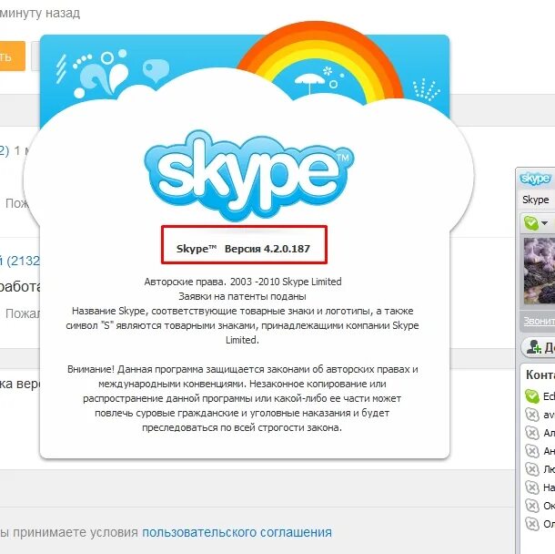
Task: Click the add contact icon with plus sign
Action: (x=534, y=346)
